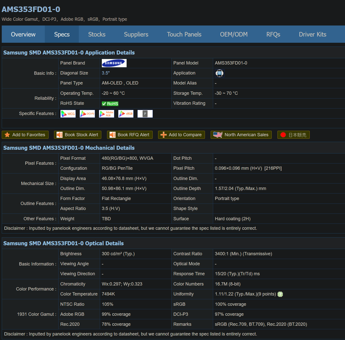
Task: Click outline dimension 50.98×86.1 mm value
Action: pos(124,188)
